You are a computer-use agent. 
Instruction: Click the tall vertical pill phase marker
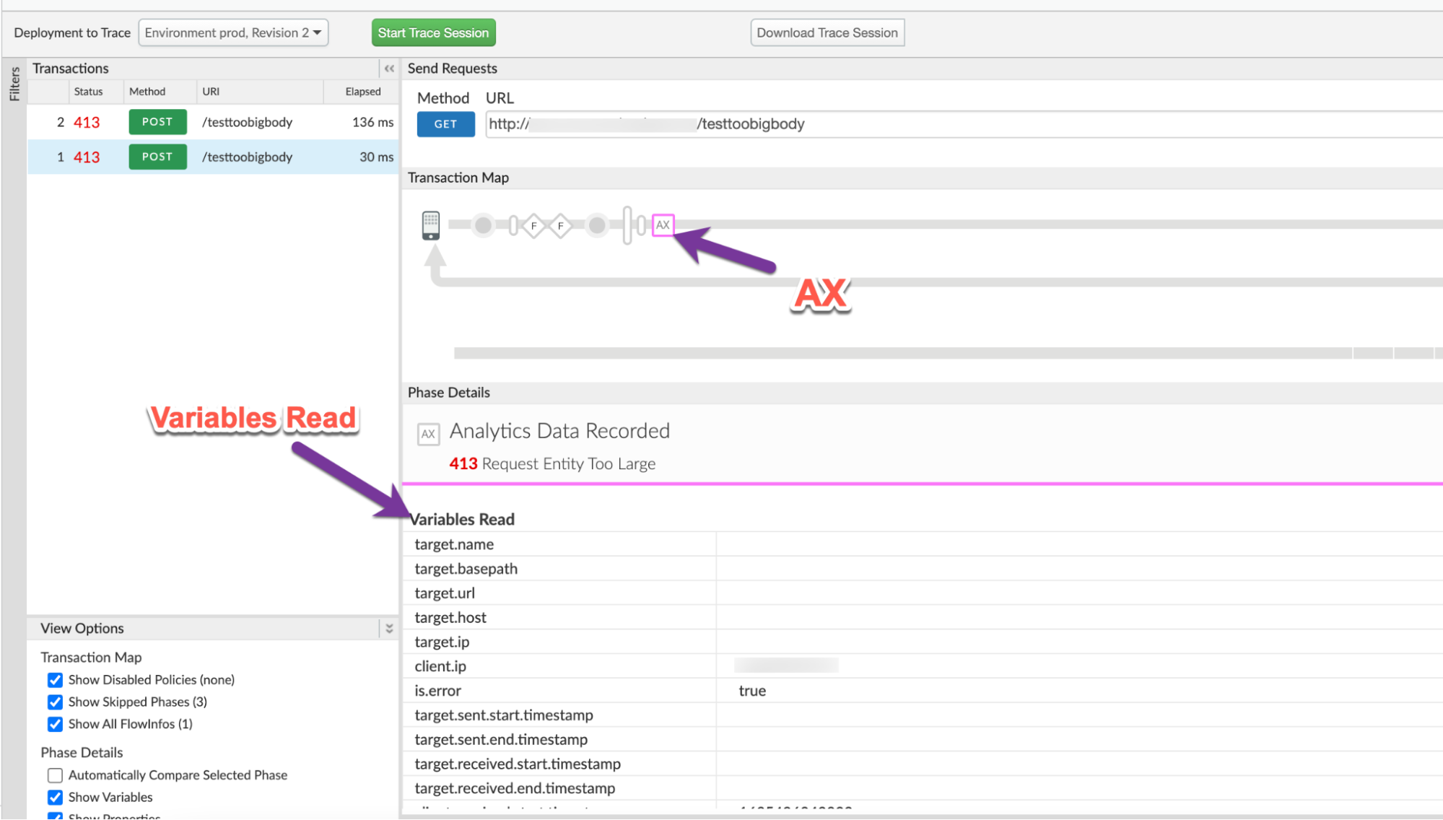[627, 225]
